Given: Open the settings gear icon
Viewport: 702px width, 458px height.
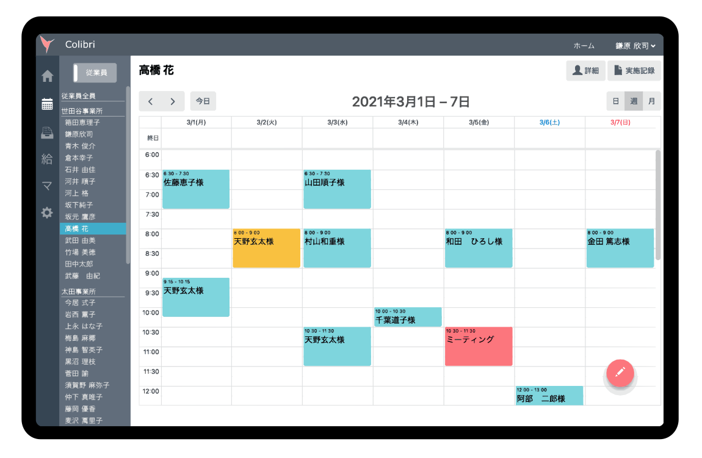Looking at the screenshot, I should (47, 213).
